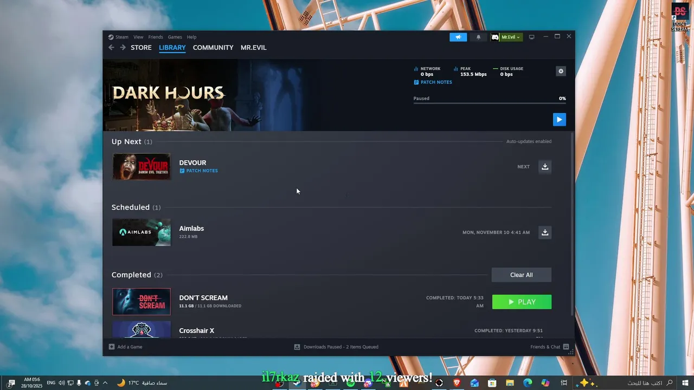Click the Auto-updates enabled label
694x390 pixels.
pyautogui.click(x=529, y=141)
